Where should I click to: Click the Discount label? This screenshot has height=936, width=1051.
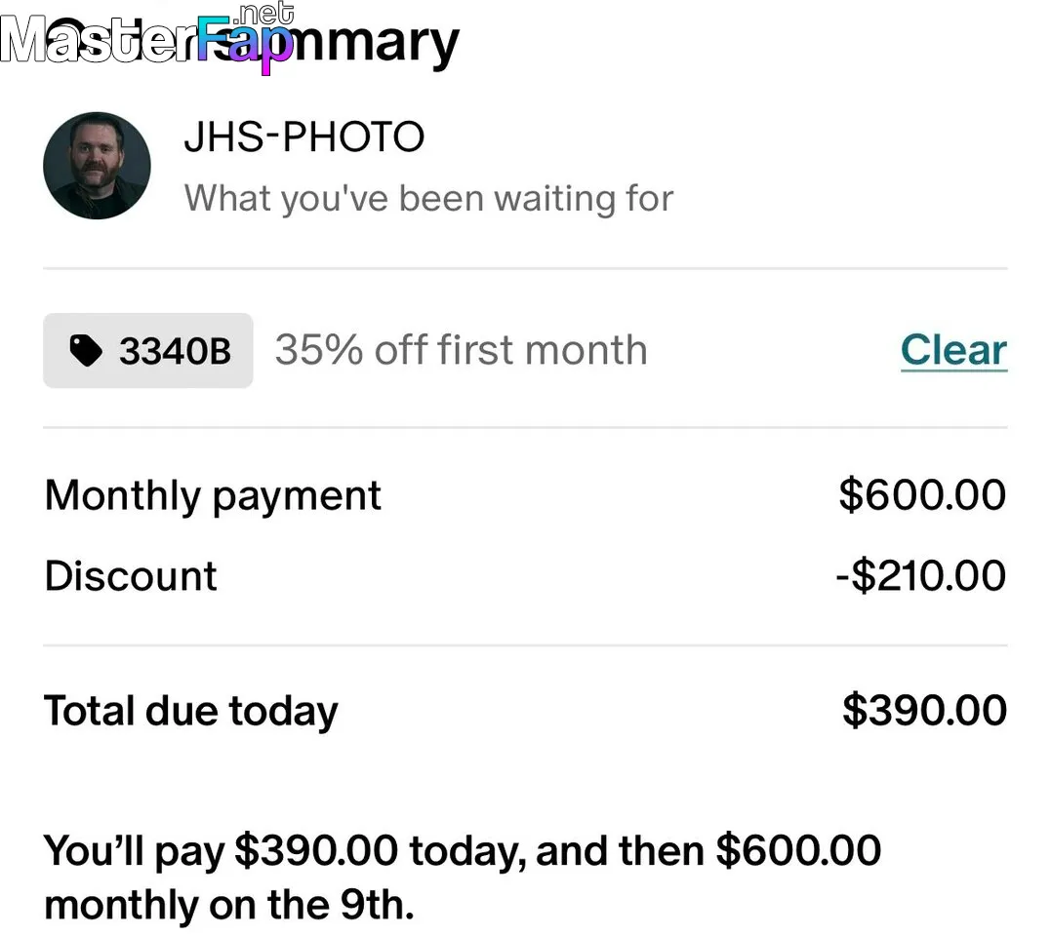tap(131, 575)
